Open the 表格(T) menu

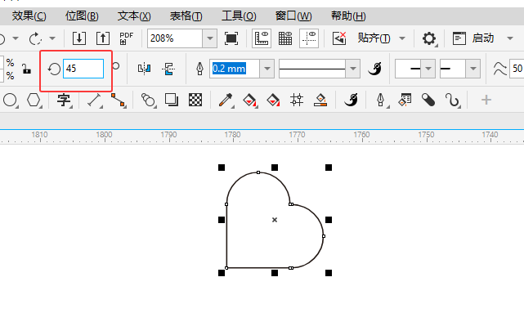186,16
